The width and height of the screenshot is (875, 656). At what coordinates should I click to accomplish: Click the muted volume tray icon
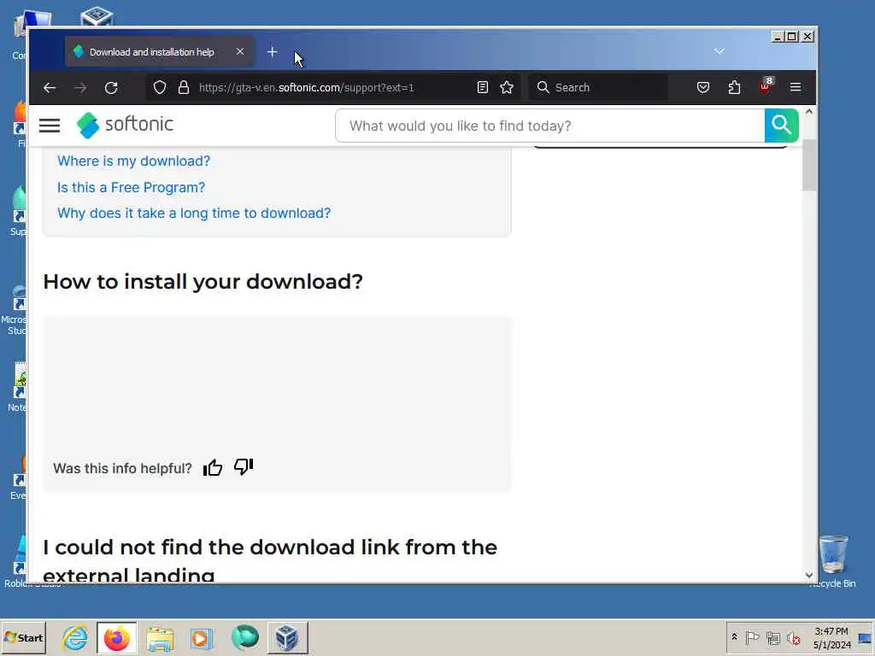(793, 637)
